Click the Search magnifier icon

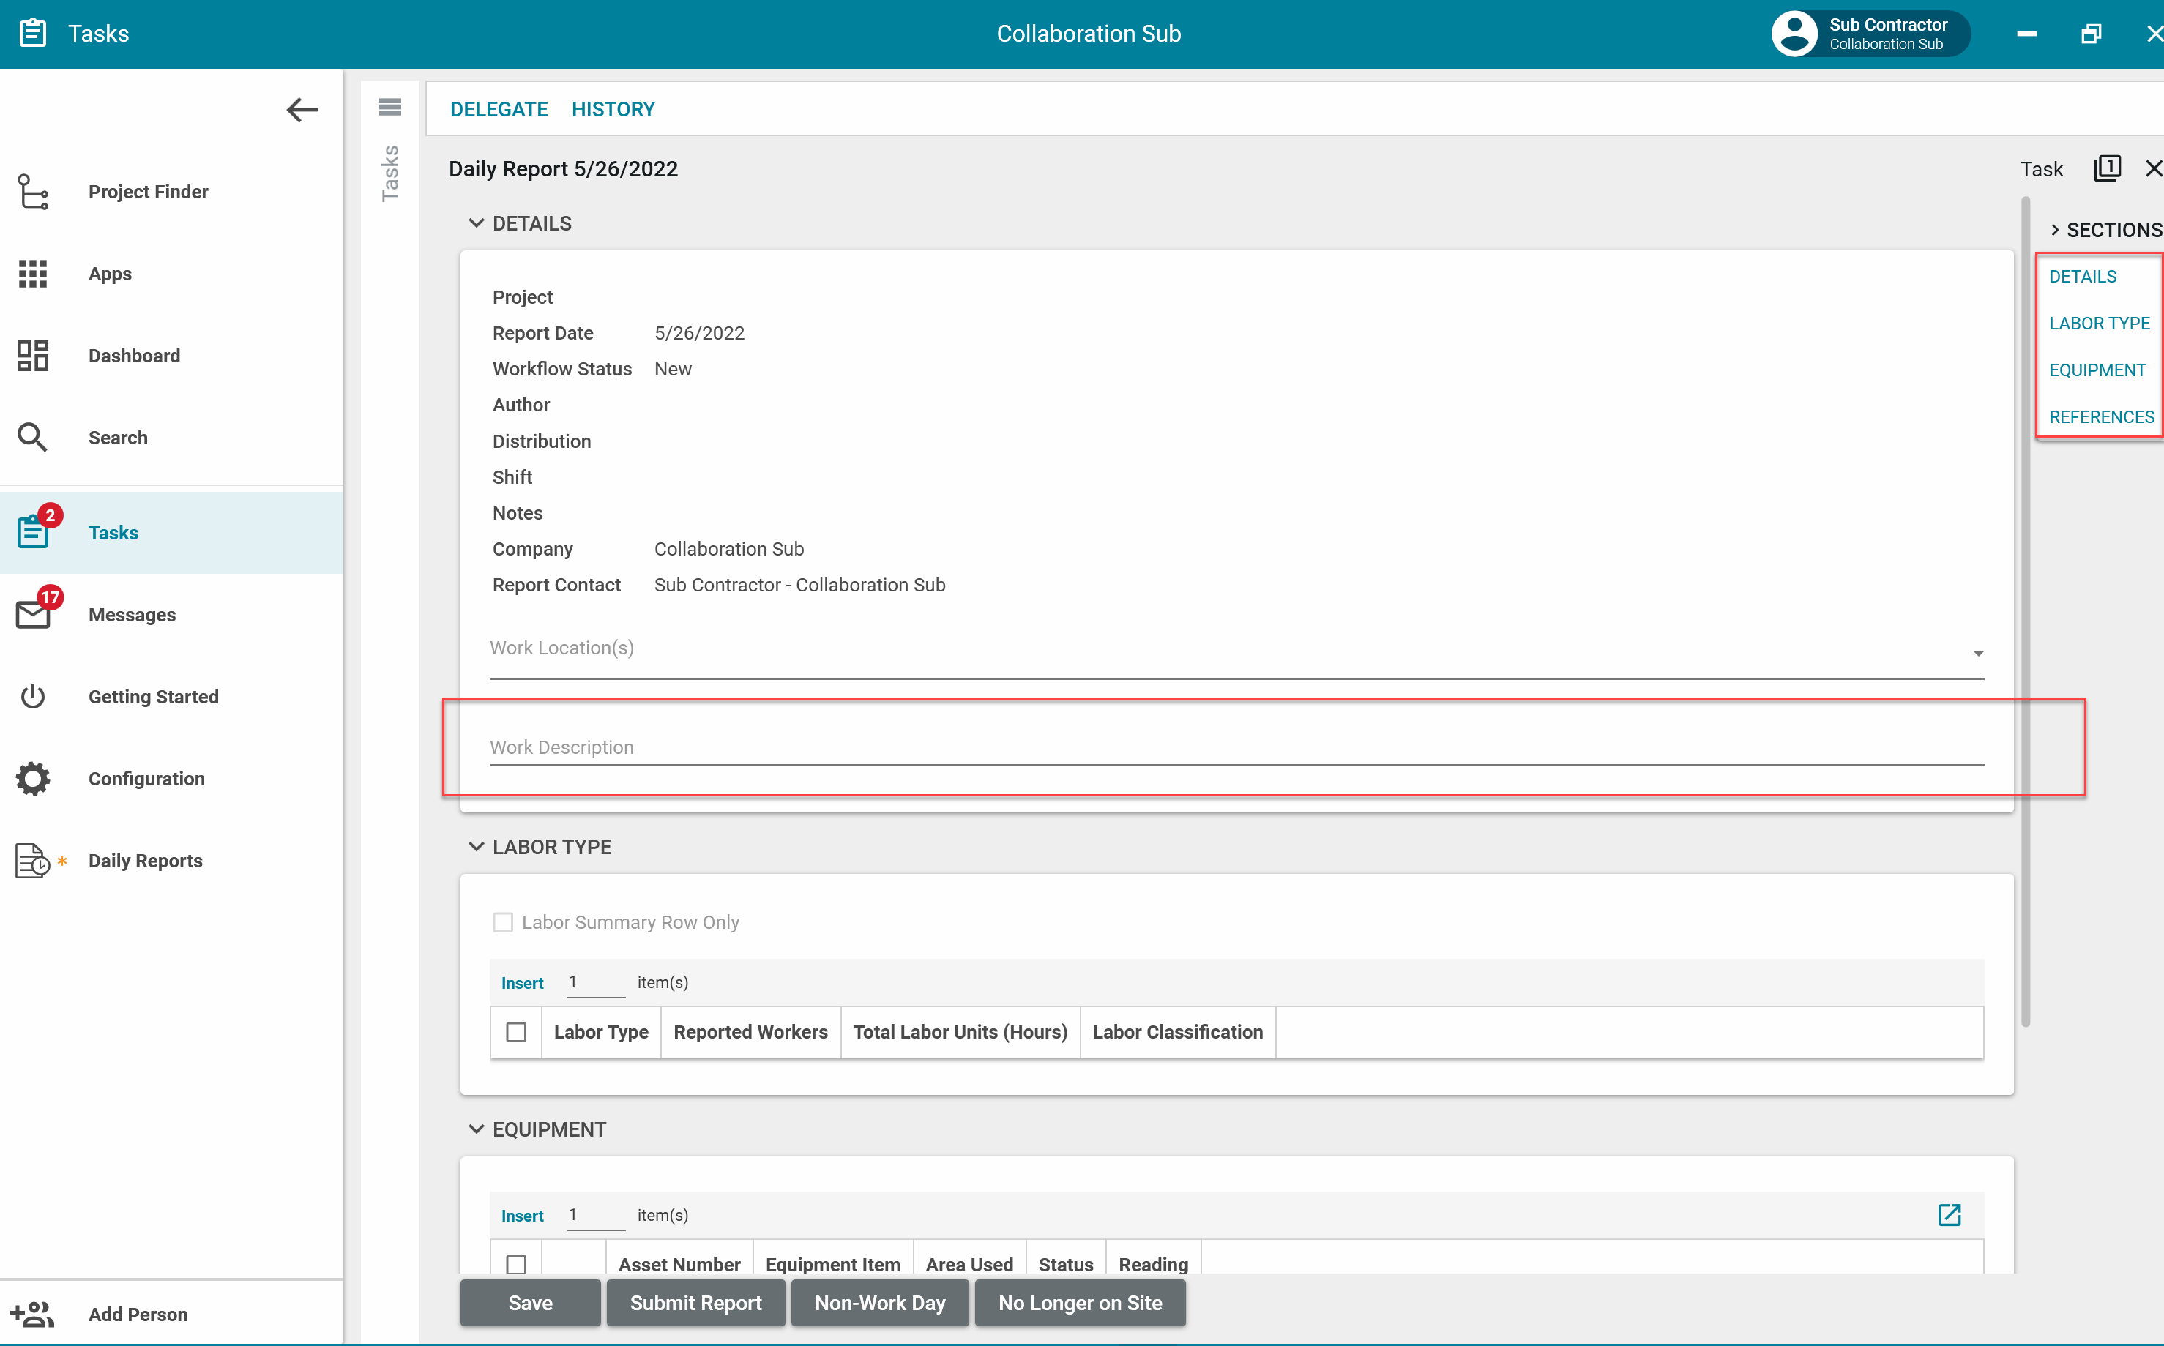pos(33,437)
